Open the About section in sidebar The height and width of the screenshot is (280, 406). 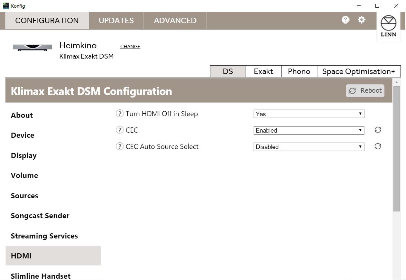tap(22, 115)
